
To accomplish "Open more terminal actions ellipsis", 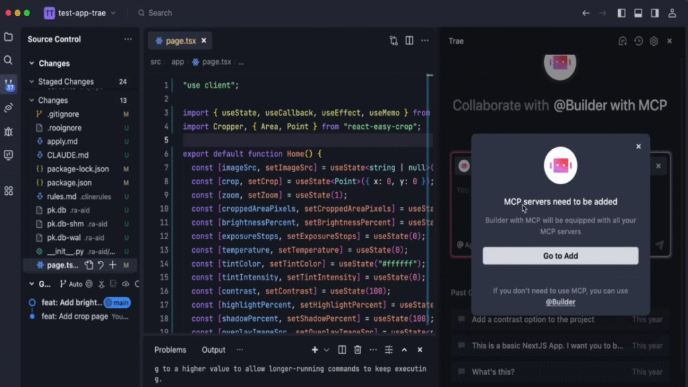I will coord(373,349).
